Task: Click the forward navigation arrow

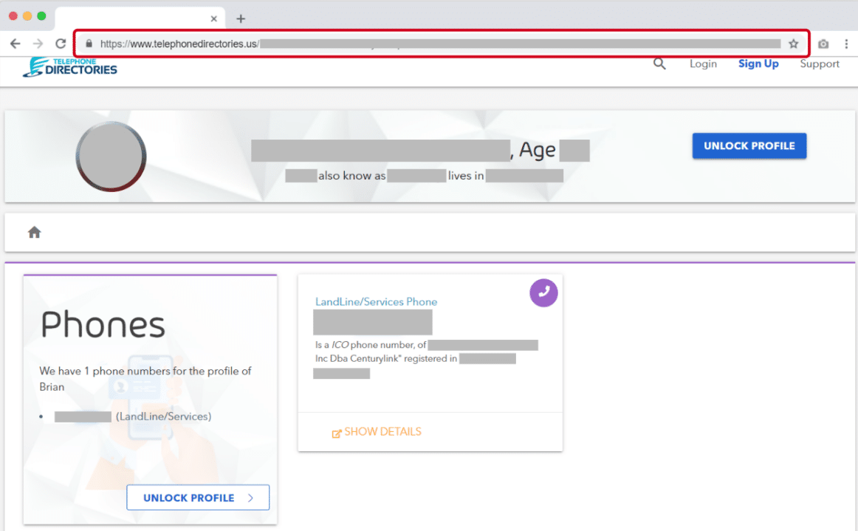Action: [37, 43]
